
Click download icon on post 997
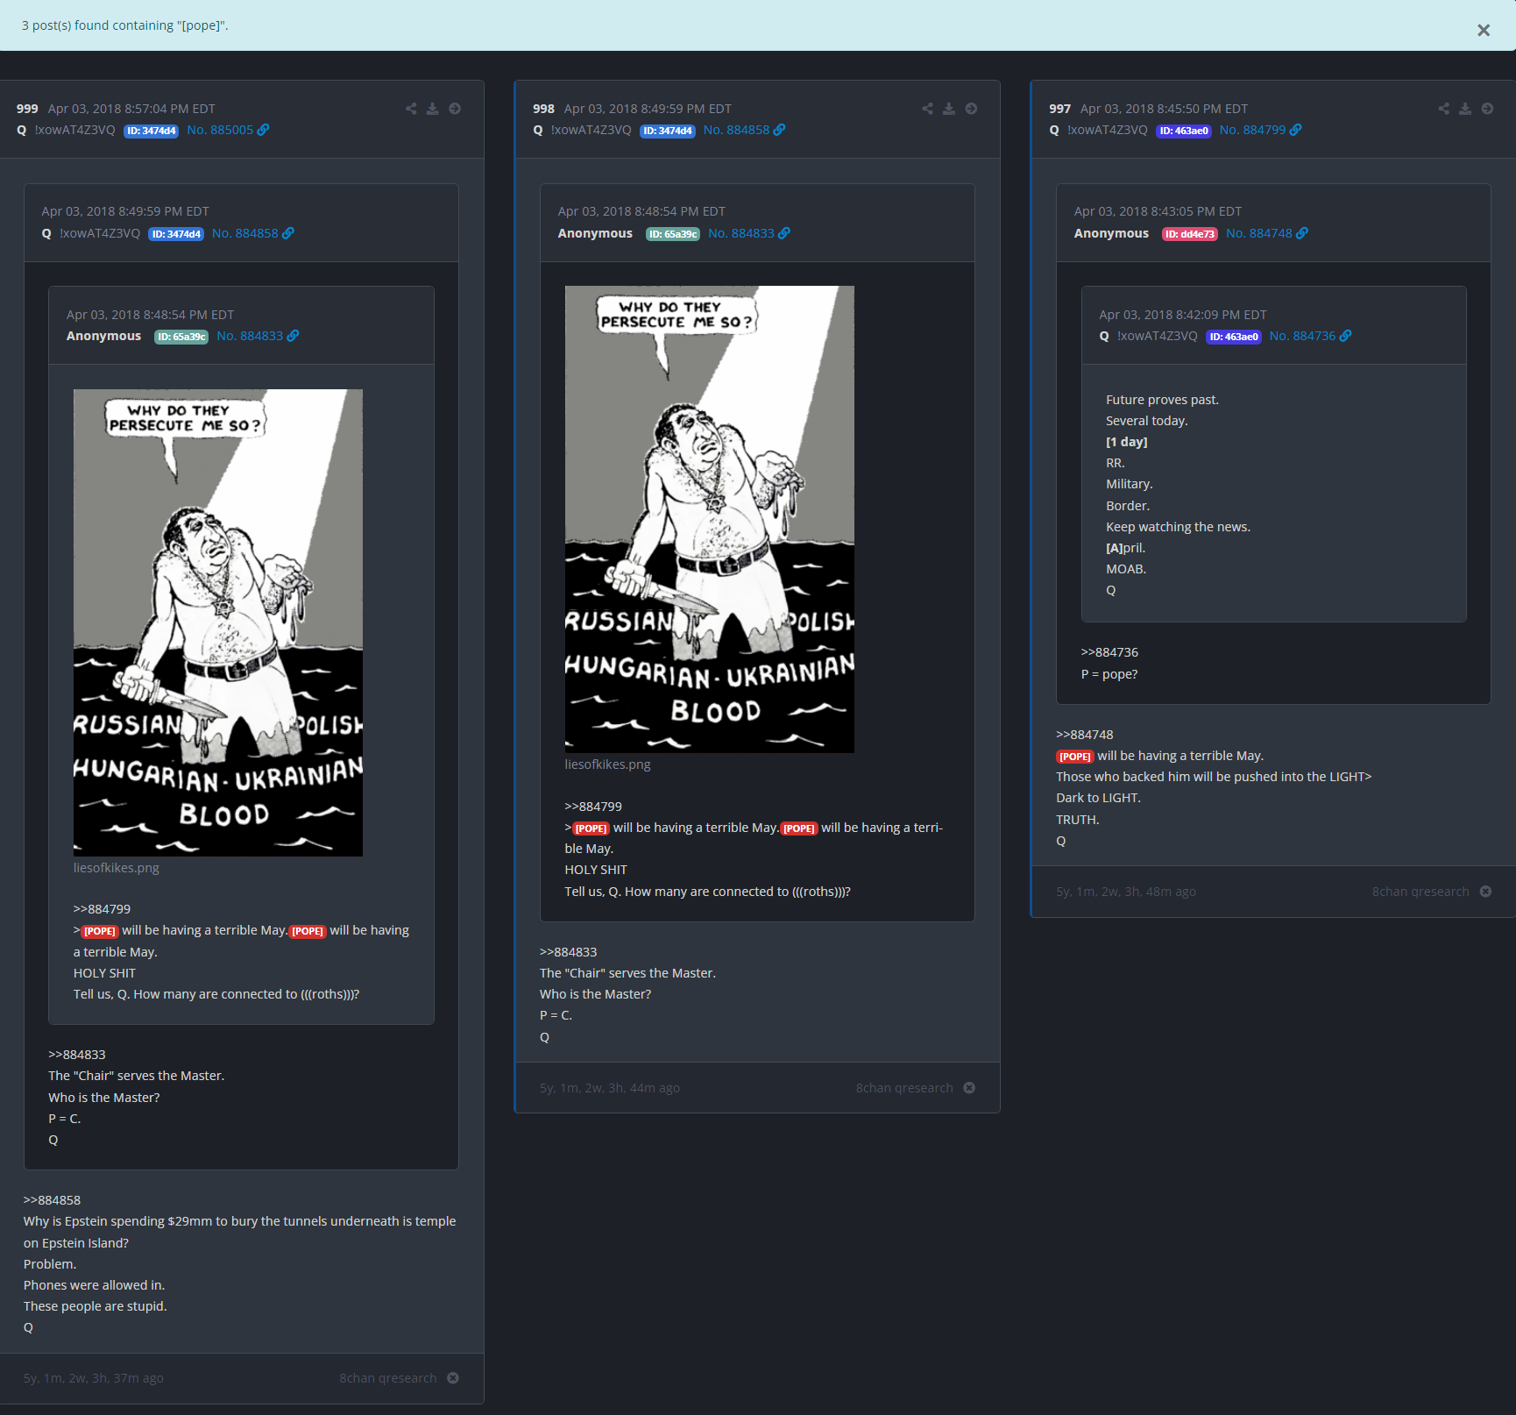coord(1465,109)
